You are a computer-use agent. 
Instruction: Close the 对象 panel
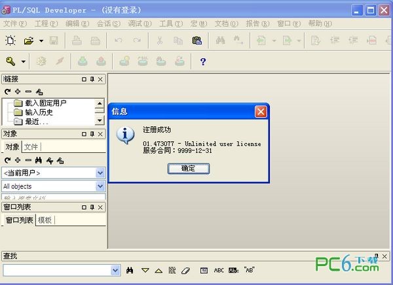tap(100, 134)
